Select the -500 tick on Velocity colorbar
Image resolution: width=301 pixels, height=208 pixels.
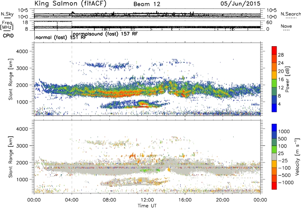tap(284, 175)
